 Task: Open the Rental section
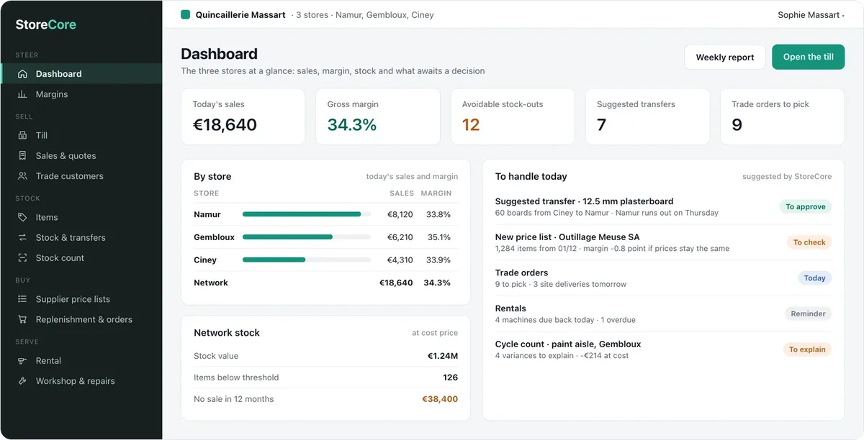(81, 361)
